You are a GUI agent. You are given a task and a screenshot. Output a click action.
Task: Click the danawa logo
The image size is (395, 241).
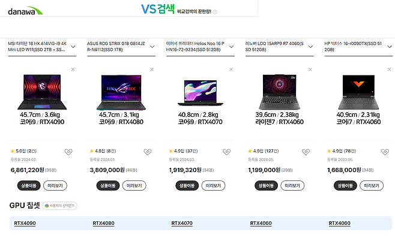pos(25,11)
